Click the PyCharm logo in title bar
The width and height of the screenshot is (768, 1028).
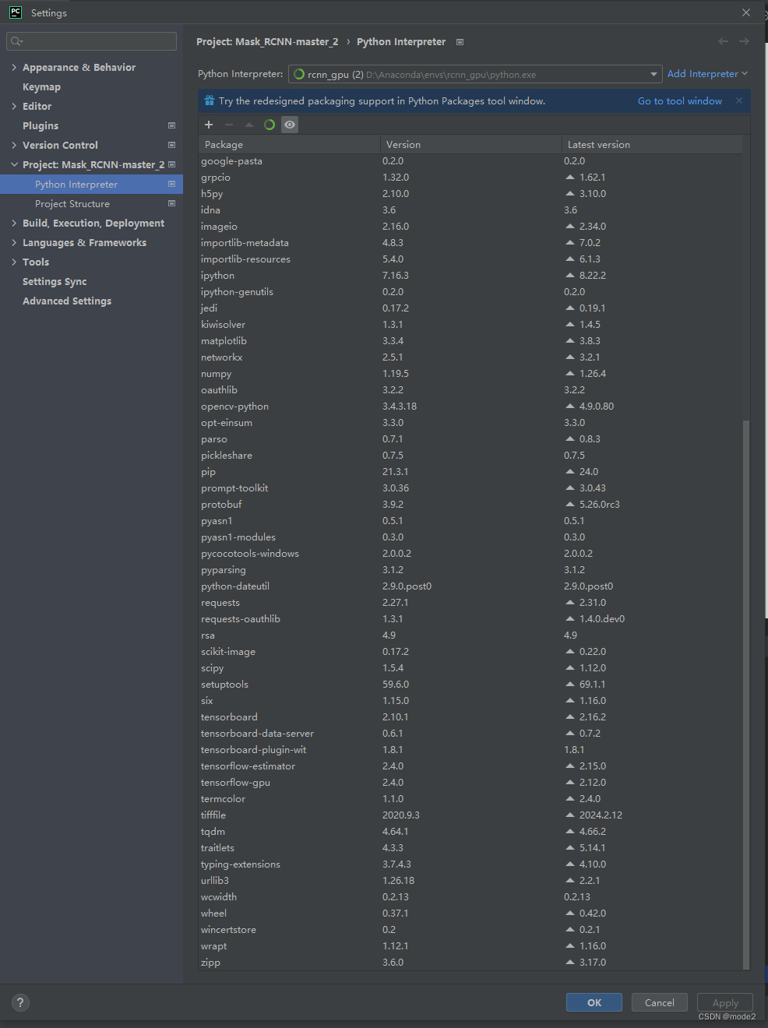coord(16,12)
